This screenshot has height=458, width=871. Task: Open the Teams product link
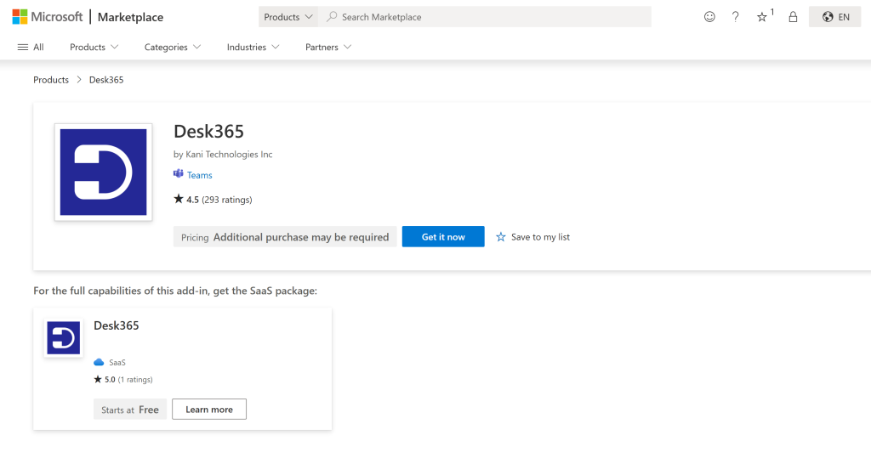pyautogui.click(x=199, y=175)
